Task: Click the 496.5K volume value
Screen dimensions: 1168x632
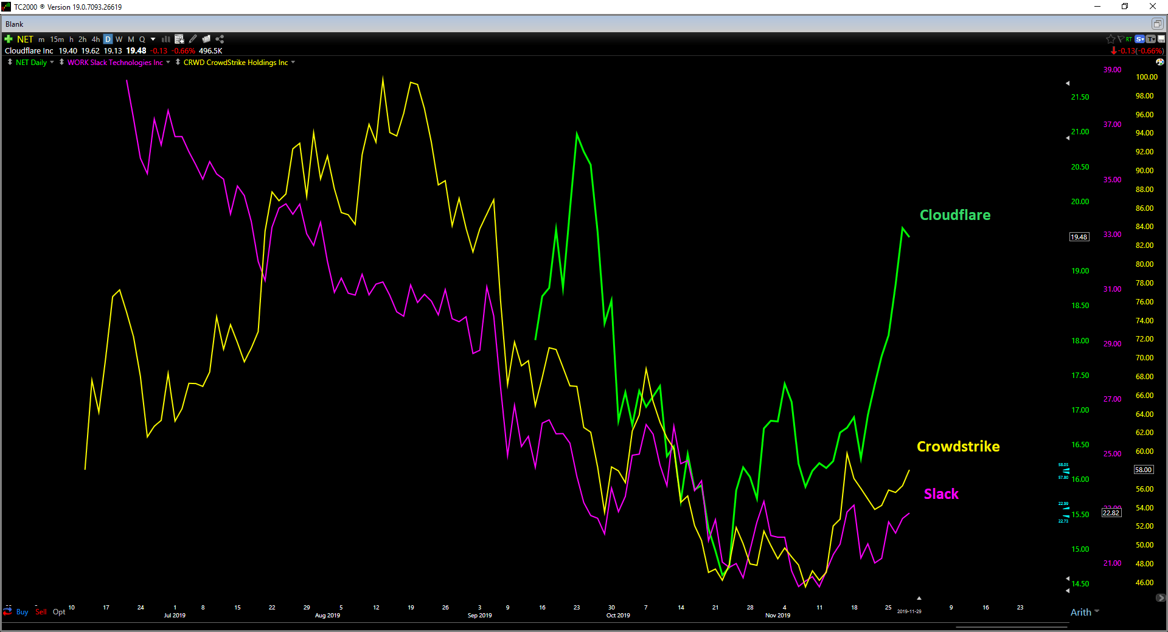Action: [210, 51]
